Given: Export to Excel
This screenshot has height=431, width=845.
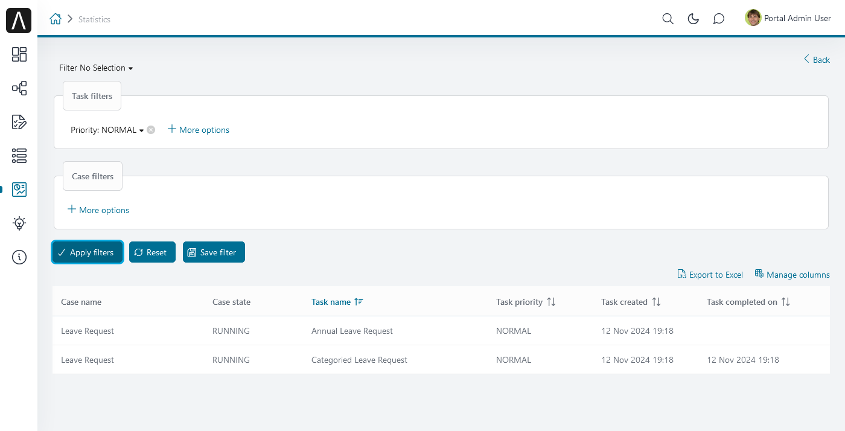Looking at the screenshot, I should coord(710,275).
